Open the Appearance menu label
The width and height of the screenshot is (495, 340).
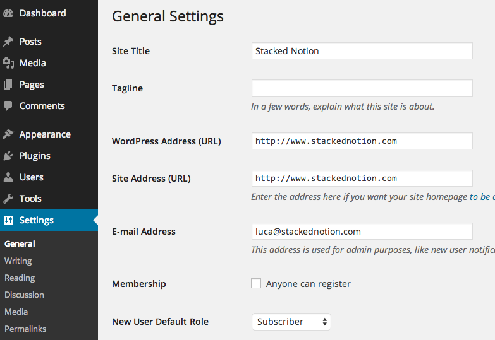coord(45,134)
